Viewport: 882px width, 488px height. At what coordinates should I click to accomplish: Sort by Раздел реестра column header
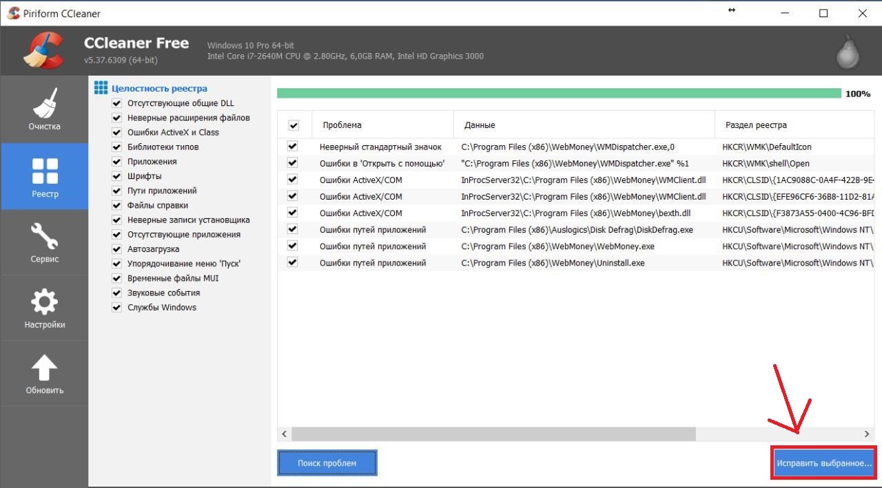click(x=794, y=125)
